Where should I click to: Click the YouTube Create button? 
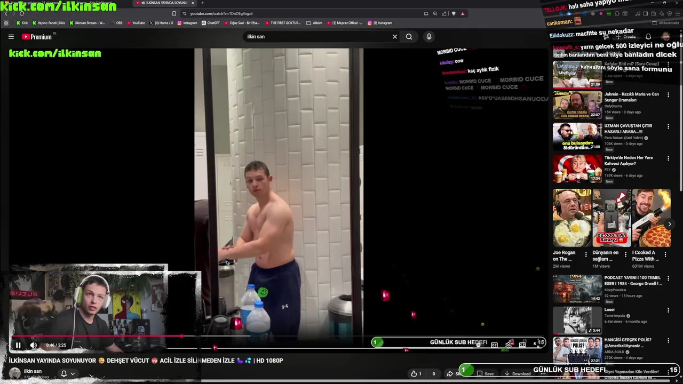pyautogui.click(x=626, y=37)
